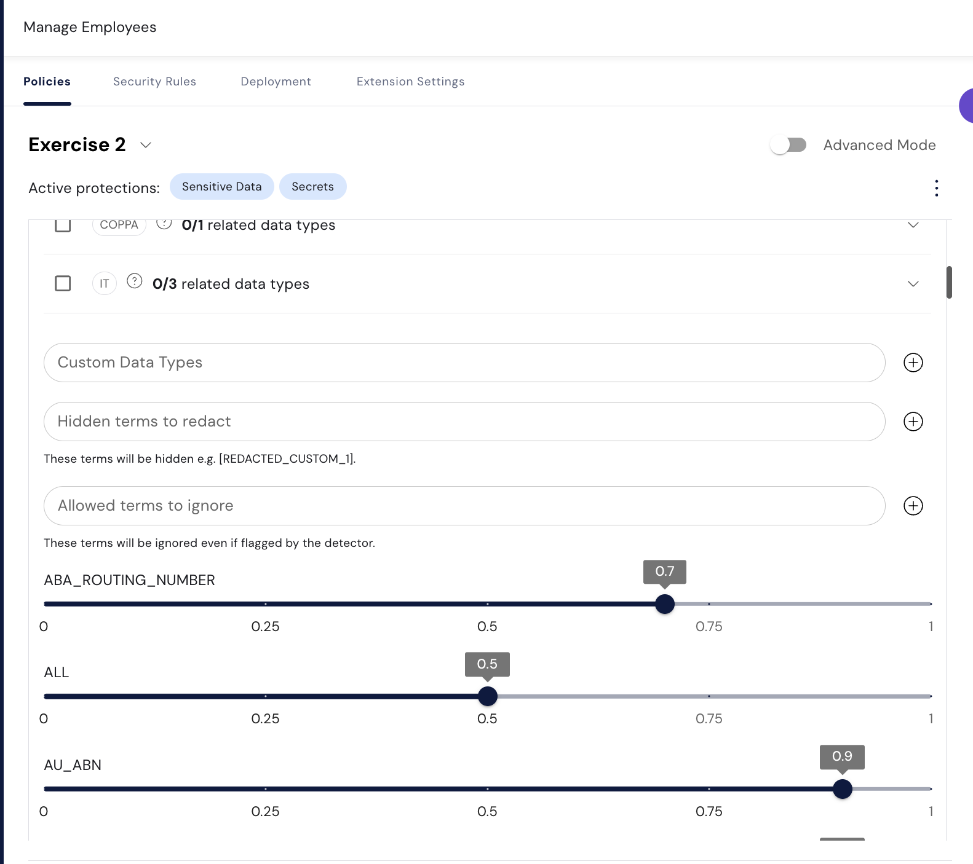Expand the COPPA related data types row
Image resolution: width=973 pixels, height=864 pixels.
click(x=913, y=225)
